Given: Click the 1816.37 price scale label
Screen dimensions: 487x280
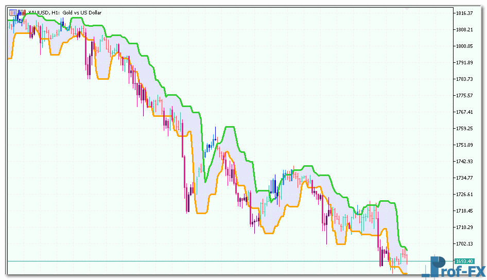Looking at the screenshot, I should point(464,13).
